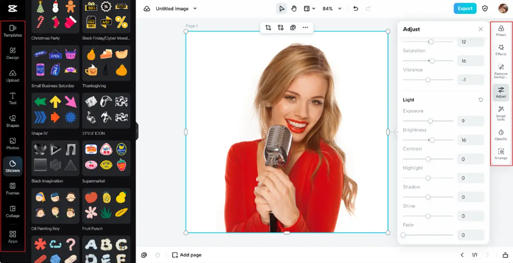Image resolution: width=513 pixels, height=263 pixels.
Task: Click the Shine value field
Action: (x=470, y=216)
